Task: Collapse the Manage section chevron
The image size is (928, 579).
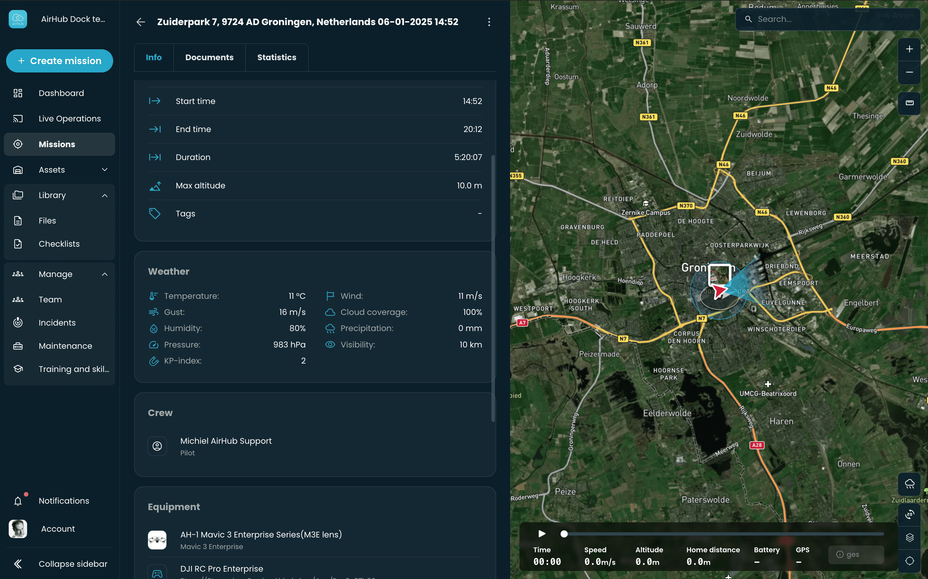Action: [105, 274]
